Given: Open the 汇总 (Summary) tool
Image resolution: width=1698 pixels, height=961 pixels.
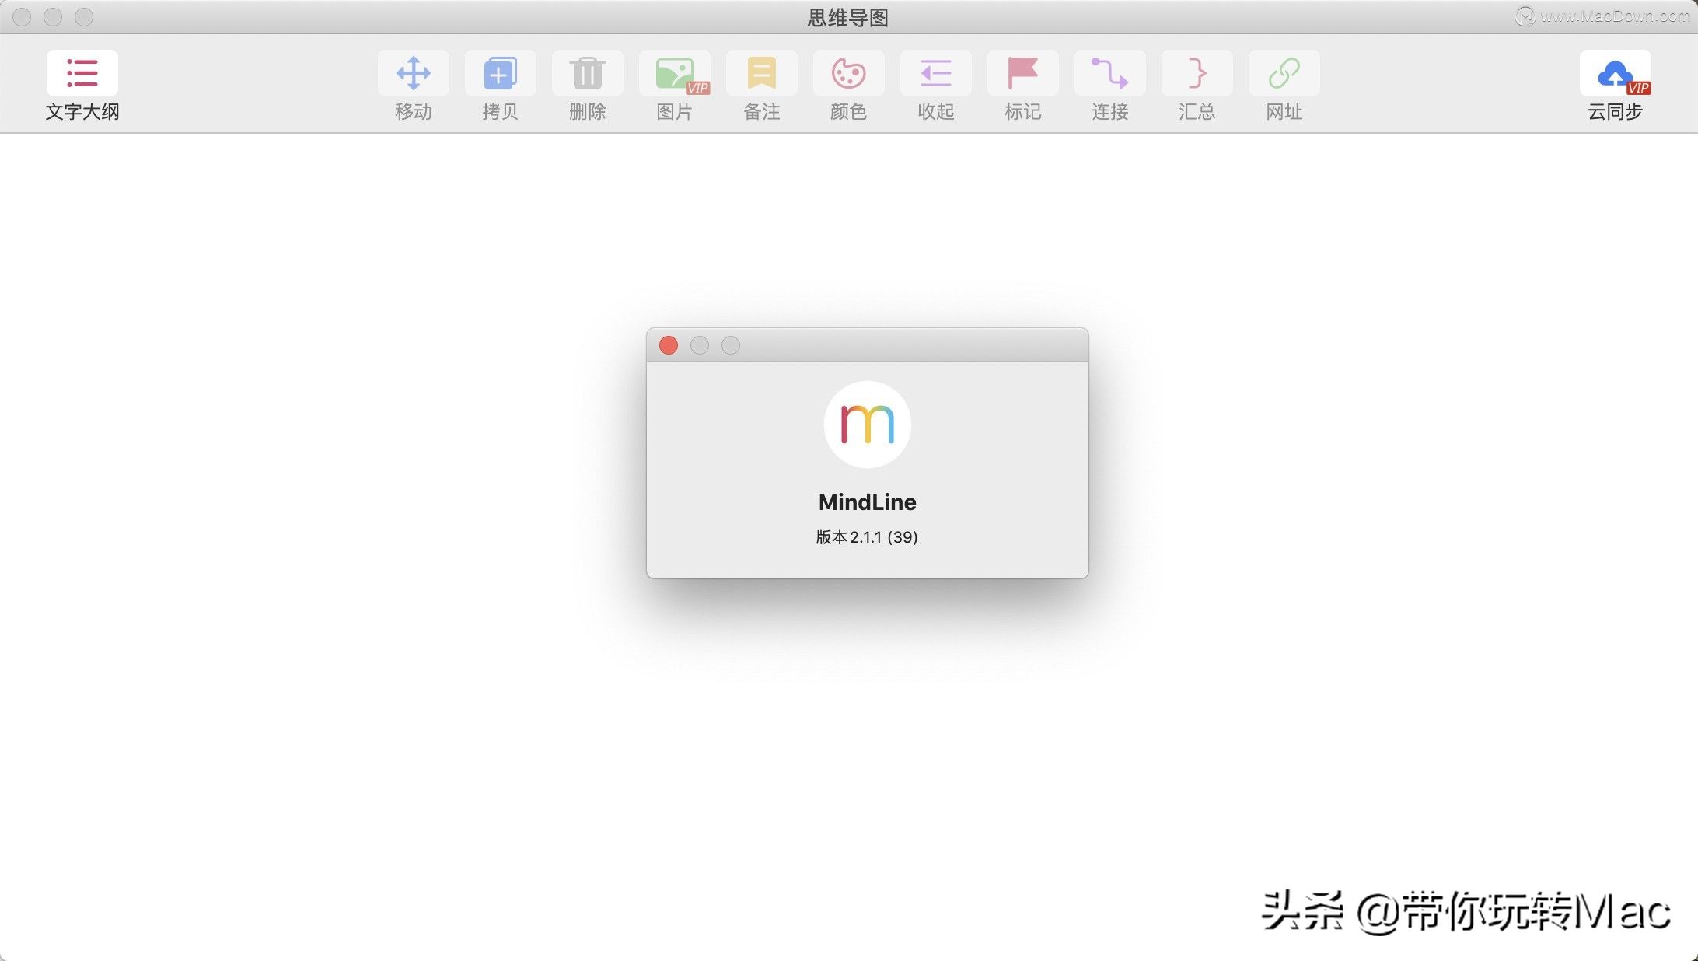Looking at the screenshot, I should point(1197,74).
